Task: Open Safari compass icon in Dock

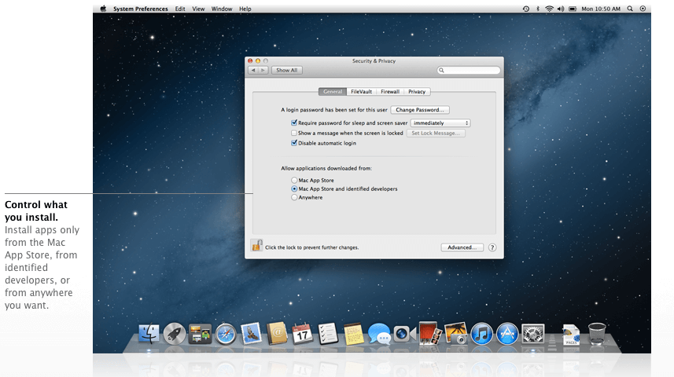Action: pyautogui.click(x=226, y=334)
